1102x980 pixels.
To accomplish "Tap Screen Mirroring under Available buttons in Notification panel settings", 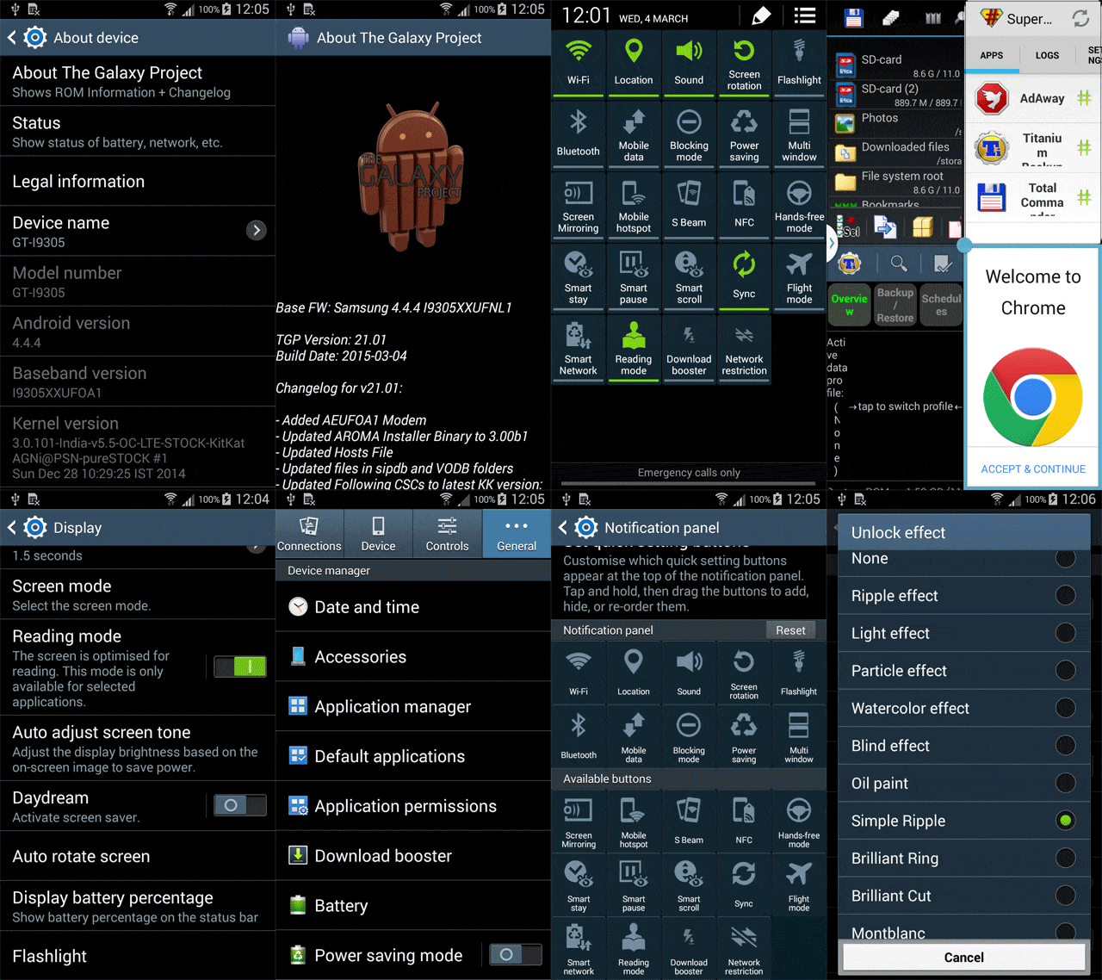I will [x=579, y=820].
